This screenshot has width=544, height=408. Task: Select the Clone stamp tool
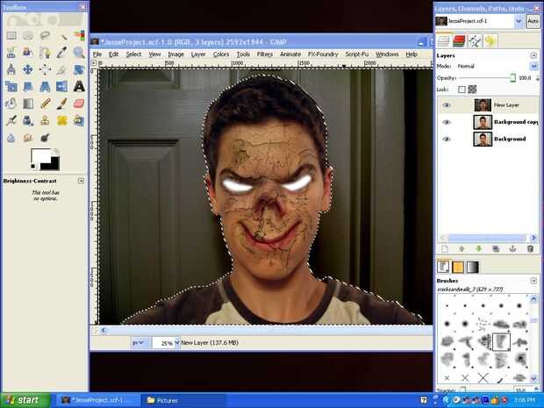(x=45, y=120)
